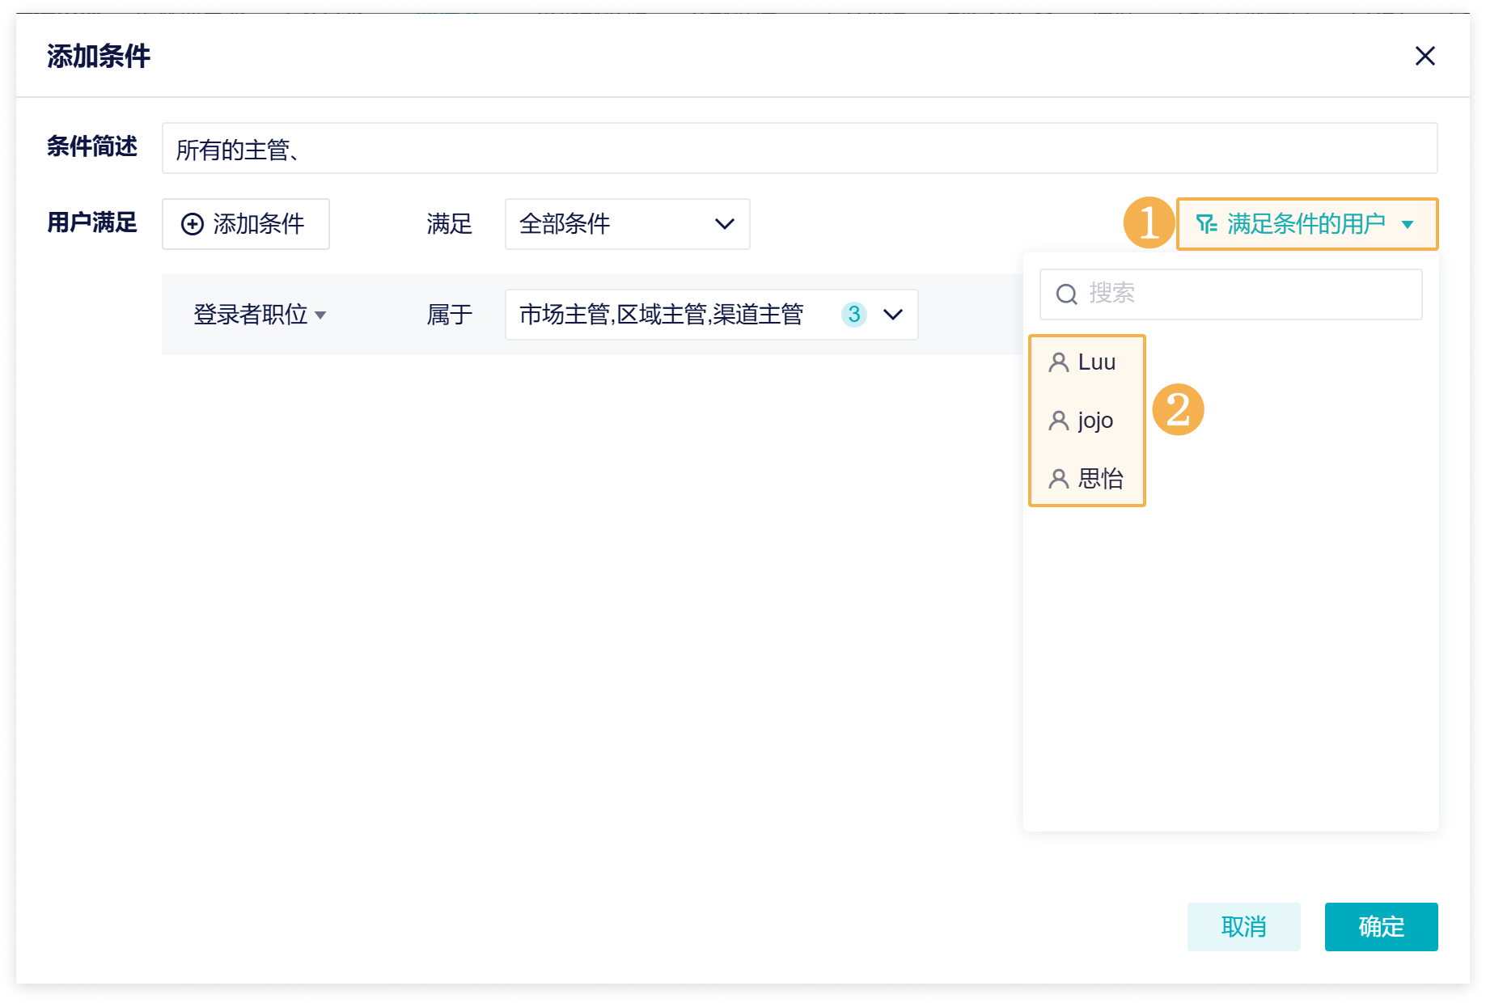This screenshot has width=1486, height=1003.
Task: Click the 取消 button
Action: [x=1243, y=926]
